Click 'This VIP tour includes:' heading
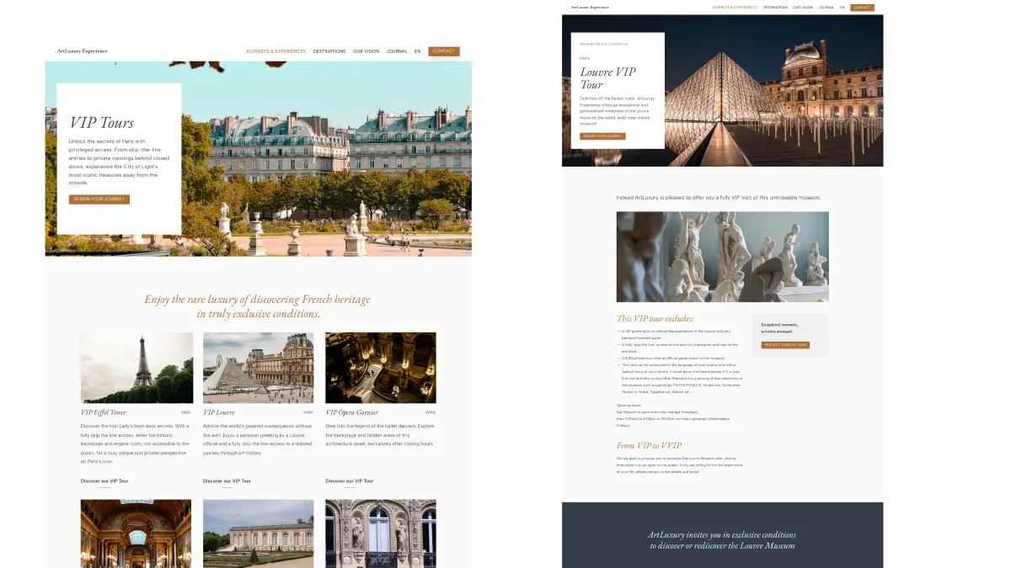Image resolution: width=1011 pixels, height=568 pixels. 655,319
